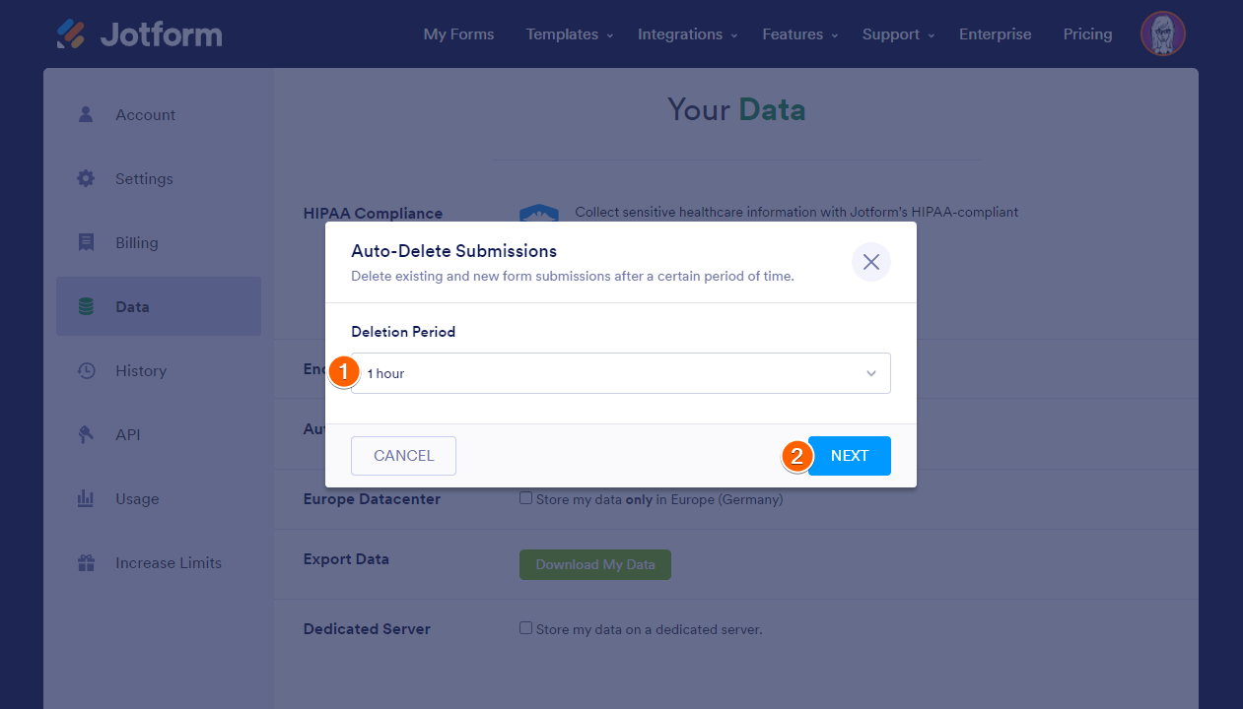Open the Usage bar chart icon
The width and height of the screenshot is (1243, 709).
(86, 498)
